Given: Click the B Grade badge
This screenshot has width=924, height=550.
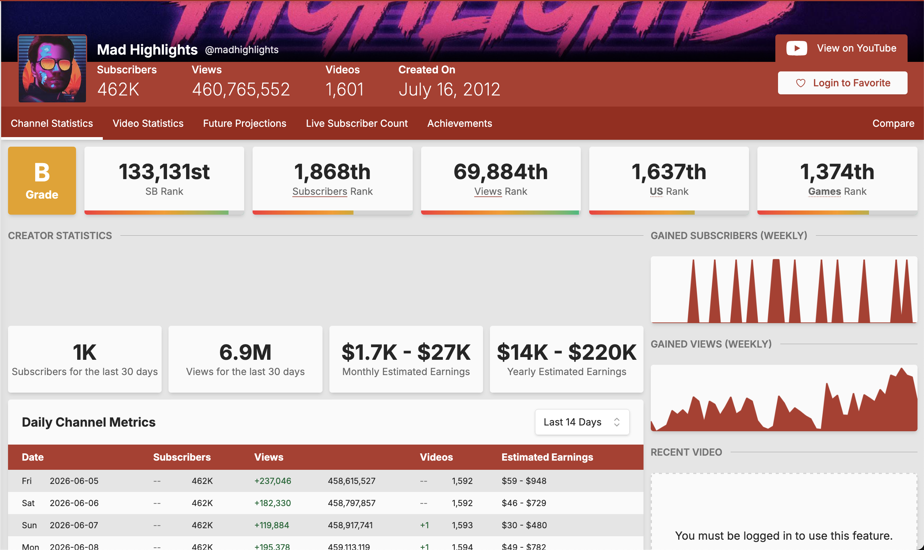Looking at the screenshot, I should pos(42,181).
